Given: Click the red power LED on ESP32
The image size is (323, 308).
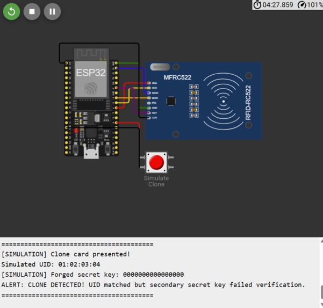Looking at the screenshot, I should click(76, 131).
